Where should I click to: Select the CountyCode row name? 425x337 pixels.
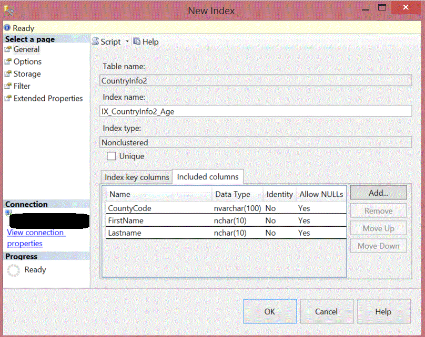(129, 208)
